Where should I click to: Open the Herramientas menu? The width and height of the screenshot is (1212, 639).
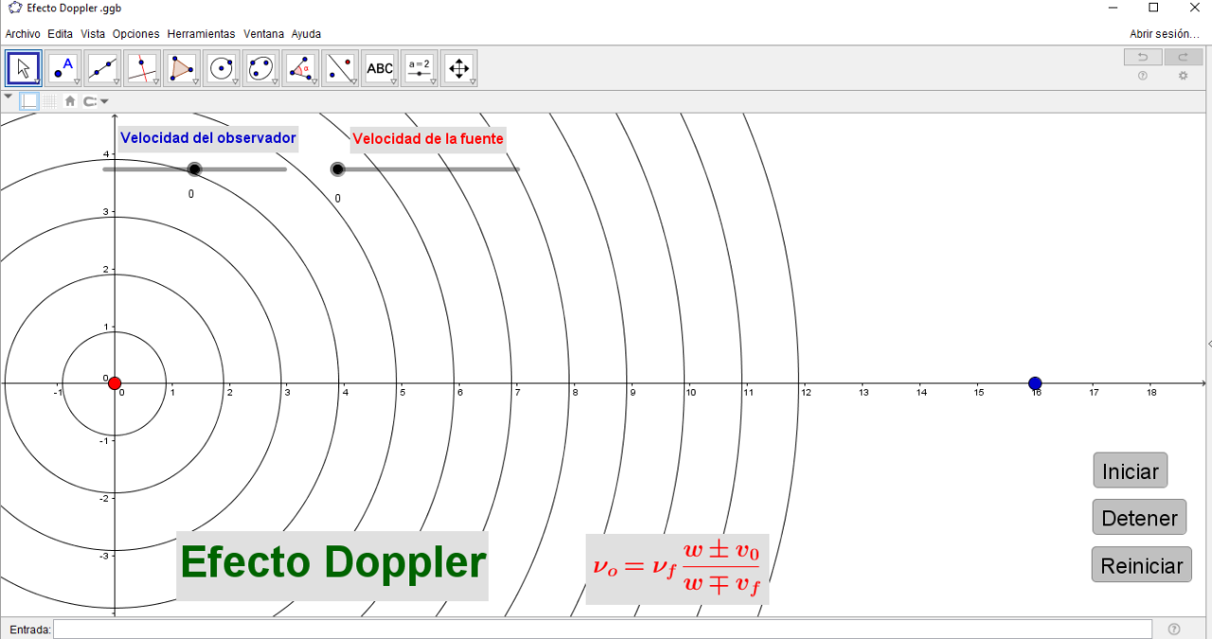[201, 33]
